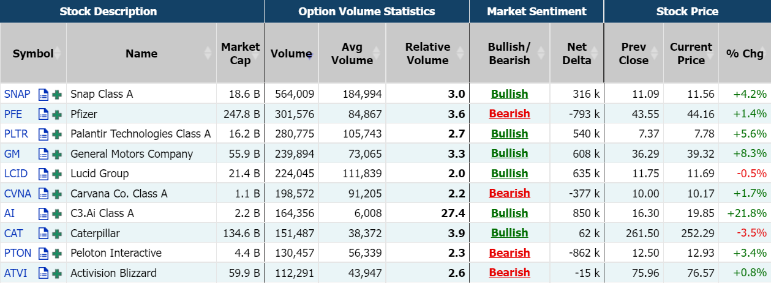This screenshot has width=771, height=283.
Task: Click the document icon in the LCID row
Action: (43, 174)
